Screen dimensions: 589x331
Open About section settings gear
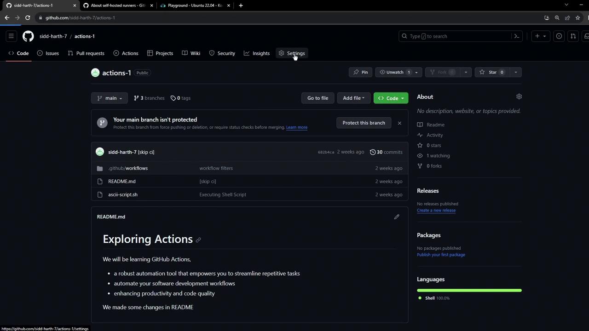click(x=519, y=97)
